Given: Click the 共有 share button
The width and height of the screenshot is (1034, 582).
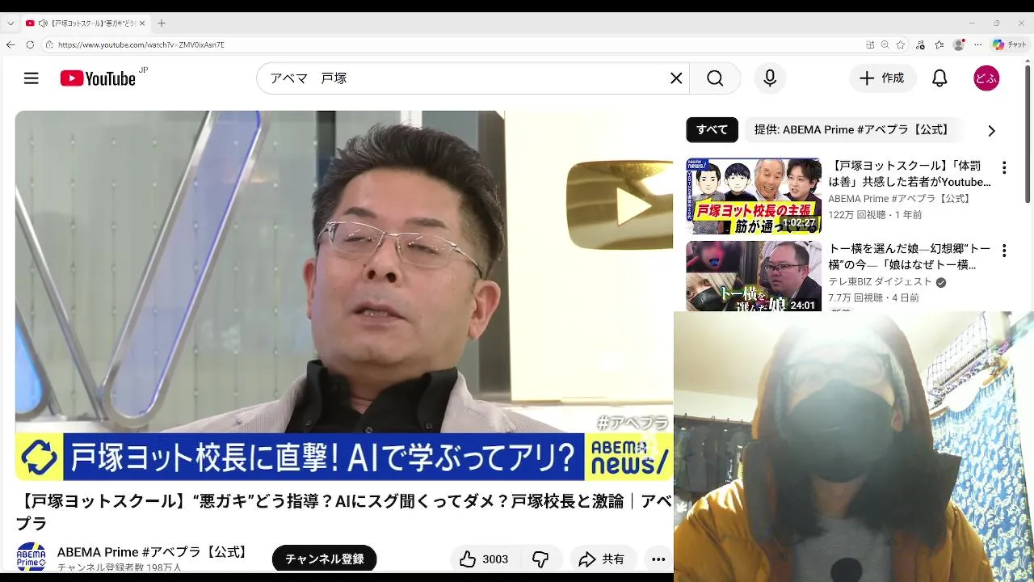Looking at the screenshot, I should [x=603, y=559].
